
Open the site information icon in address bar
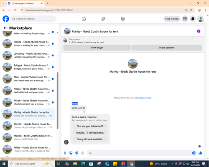(22, 10)
